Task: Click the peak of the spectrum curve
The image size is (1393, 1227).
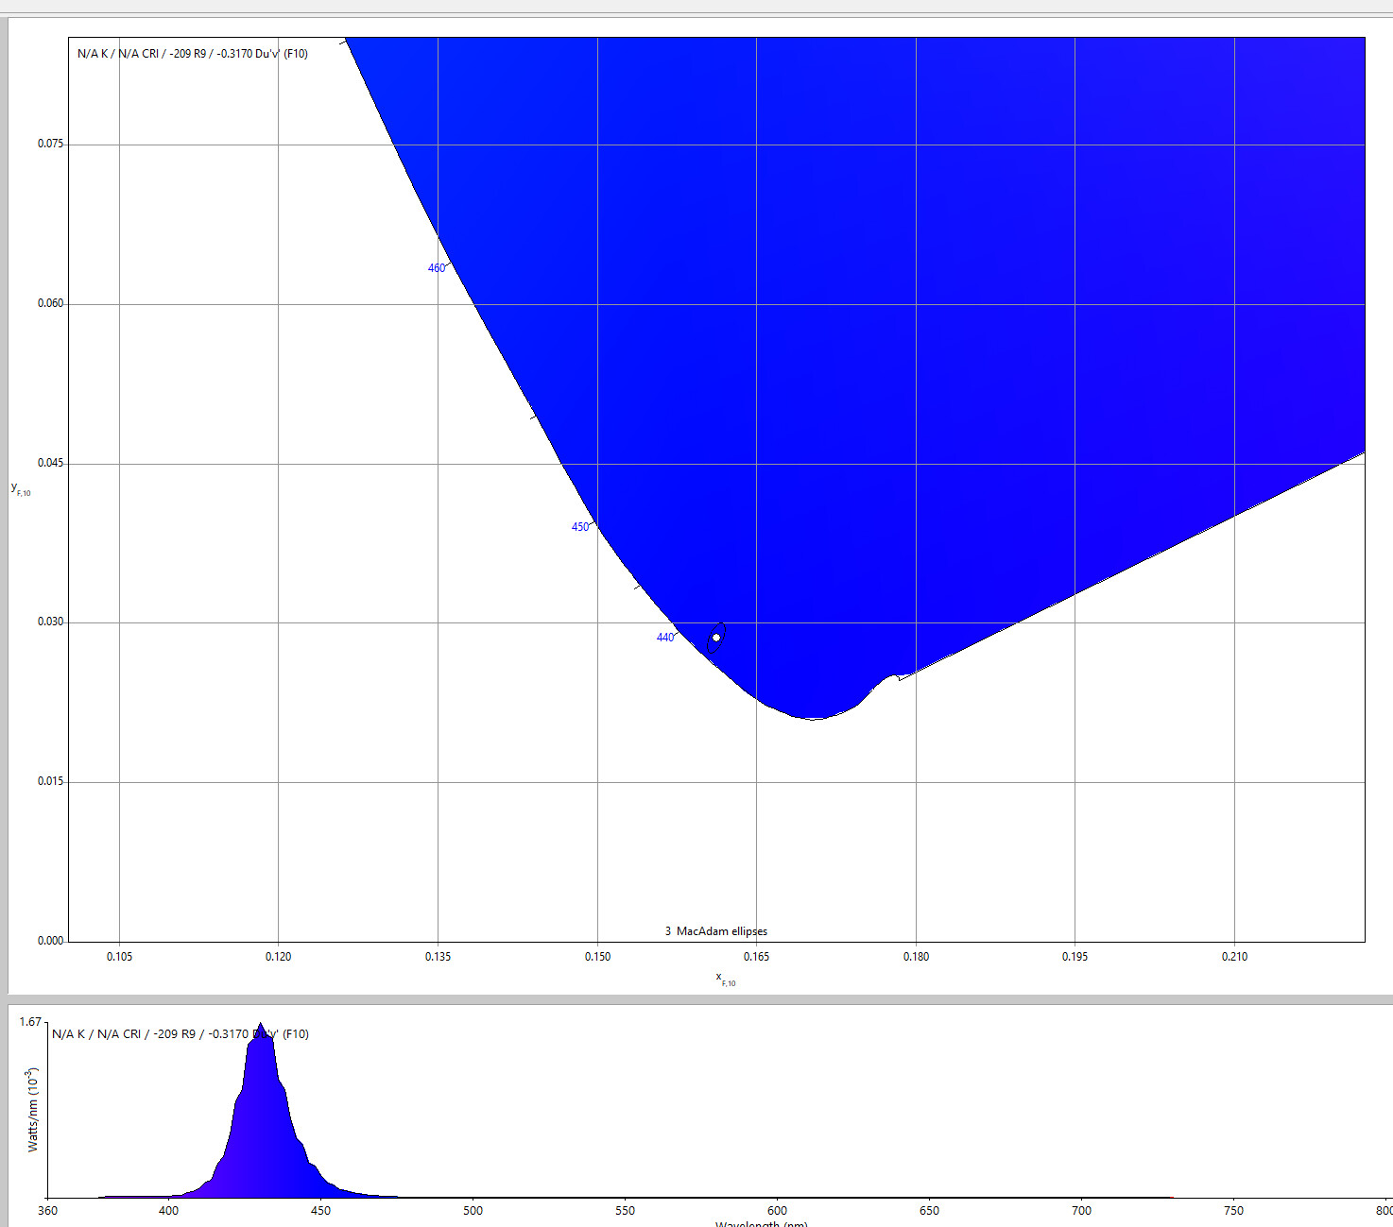Action: (x=261, y=1026)
